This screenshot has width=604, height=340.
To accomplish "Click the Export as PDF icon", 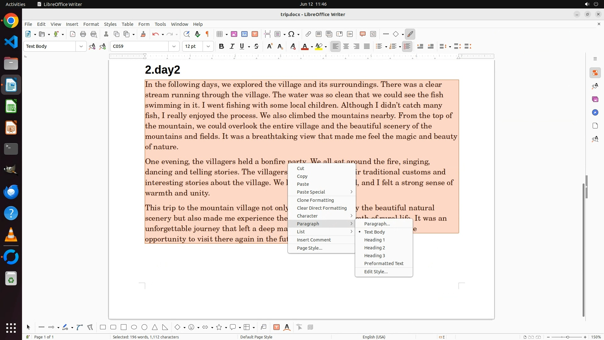I will point(73,34).
